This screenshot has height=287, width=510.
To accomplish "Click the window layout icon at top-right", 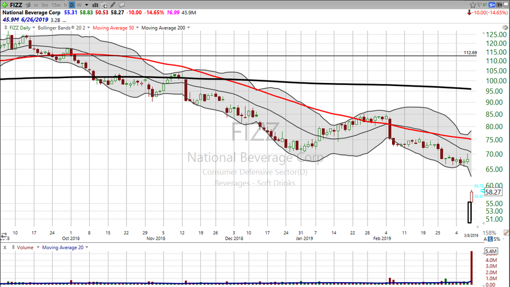I will 506,5.
